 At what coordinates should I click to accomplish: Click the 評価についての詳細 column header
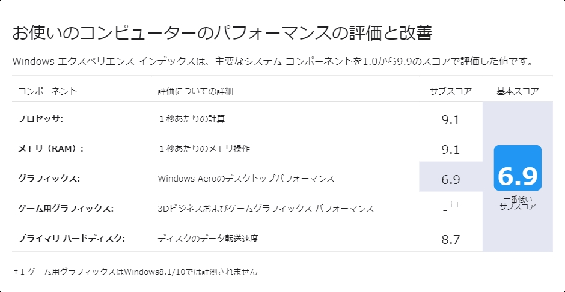(x=195, y=91)
